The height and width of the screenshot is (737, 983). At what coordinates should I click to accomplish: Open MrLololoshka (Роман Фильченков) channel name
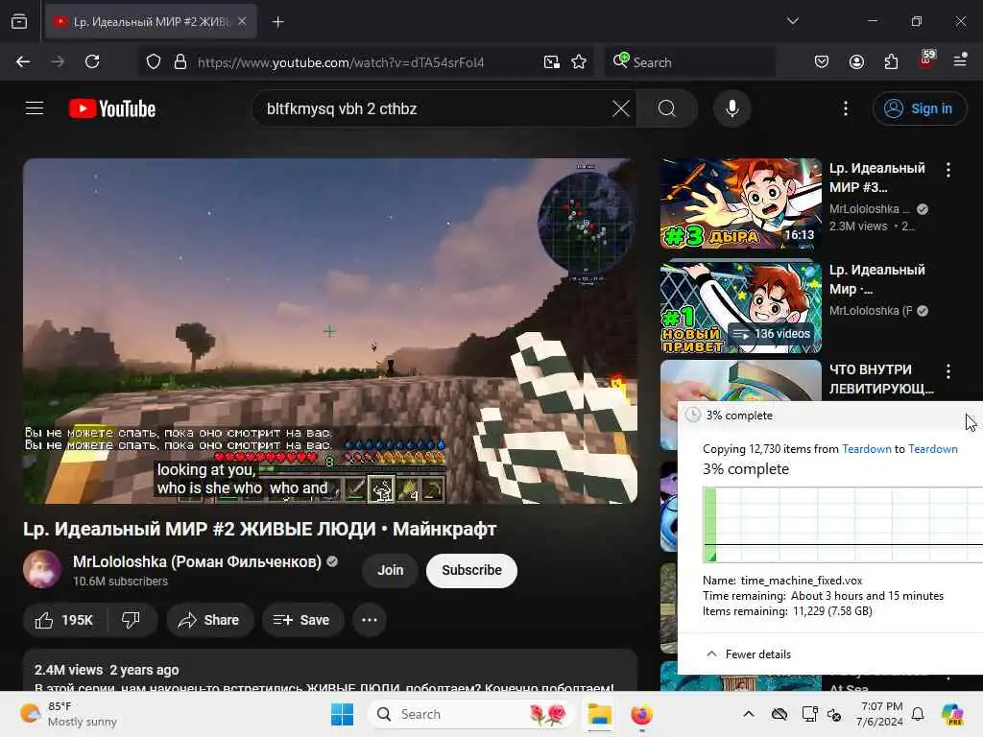pos(197,561)
